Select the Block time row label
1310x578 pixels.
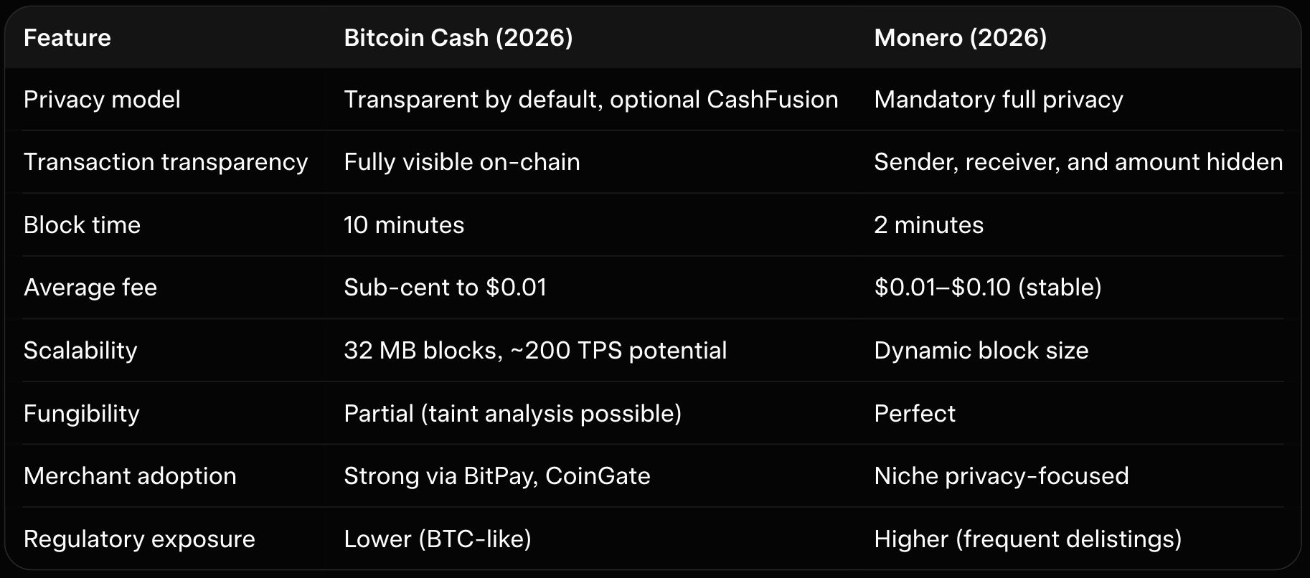coord(82,225)
